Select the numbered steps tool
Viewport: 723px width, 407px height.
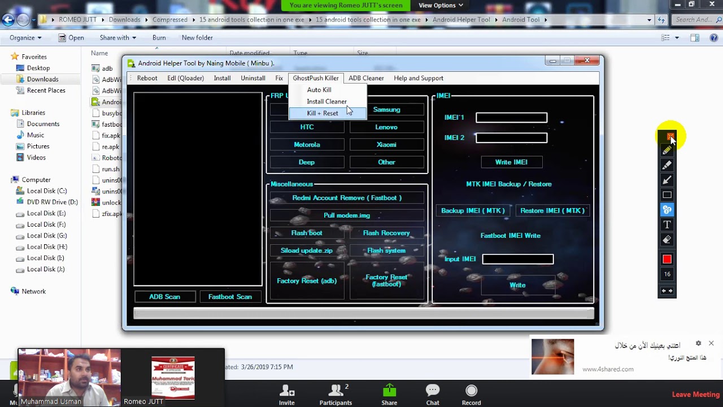click(667, 210)
